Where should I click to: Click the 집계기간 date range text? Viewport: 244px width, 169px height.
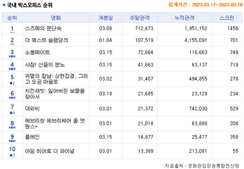205,5
